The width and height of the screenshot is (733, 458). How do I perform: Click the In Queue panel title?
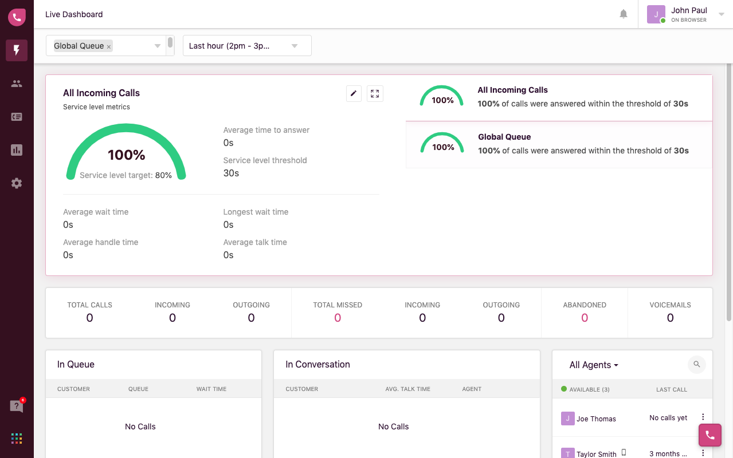[x=76, y=364]
